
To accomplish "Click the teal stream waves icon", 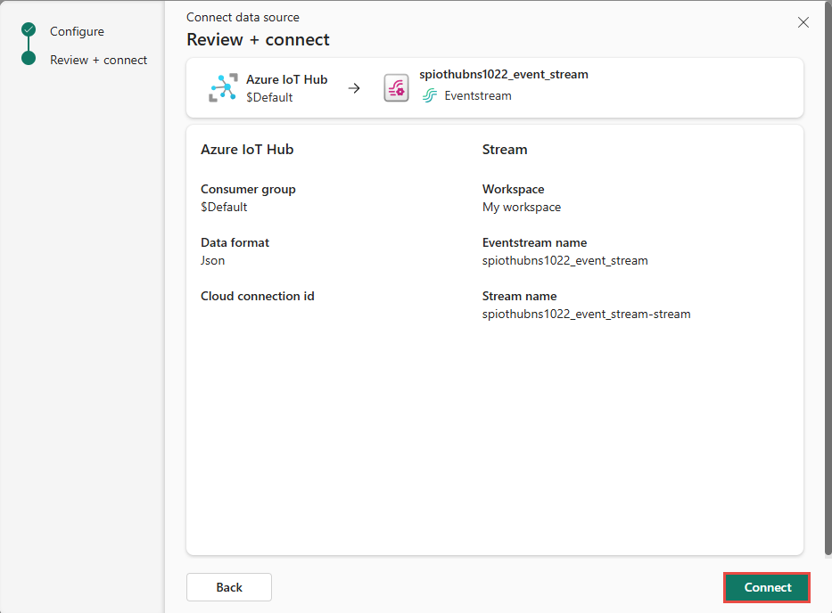I will [430, 95].
